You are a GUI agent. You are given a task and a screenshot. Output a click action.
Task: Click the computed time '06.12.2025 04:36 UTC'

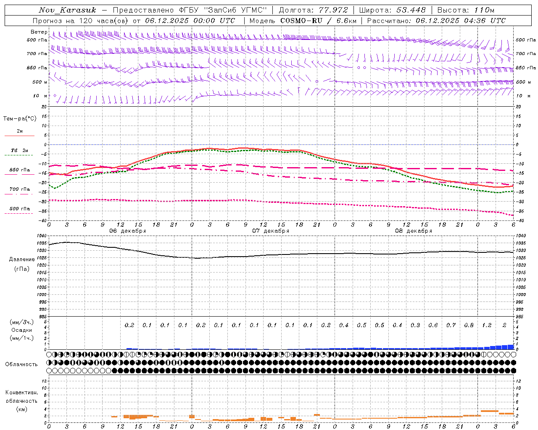click(x=461, y=21)
